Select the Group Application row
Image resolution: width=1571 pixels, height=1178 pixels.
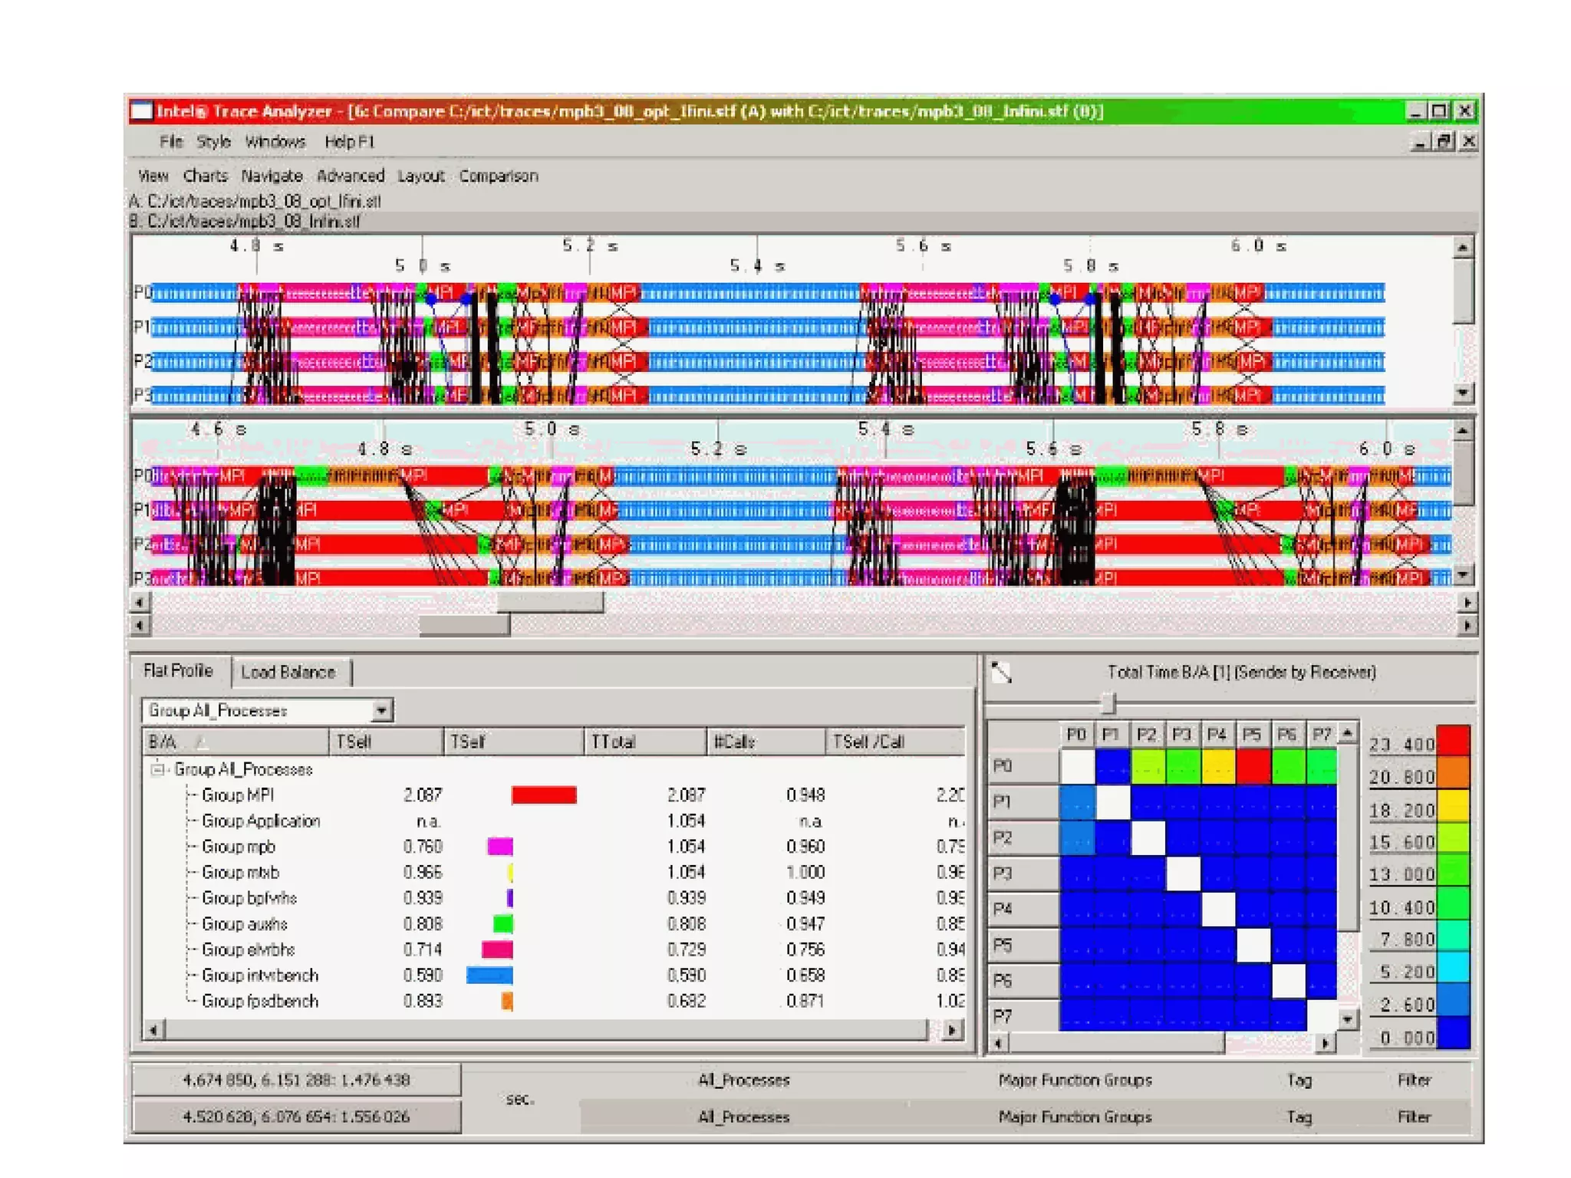coord(555,821)
